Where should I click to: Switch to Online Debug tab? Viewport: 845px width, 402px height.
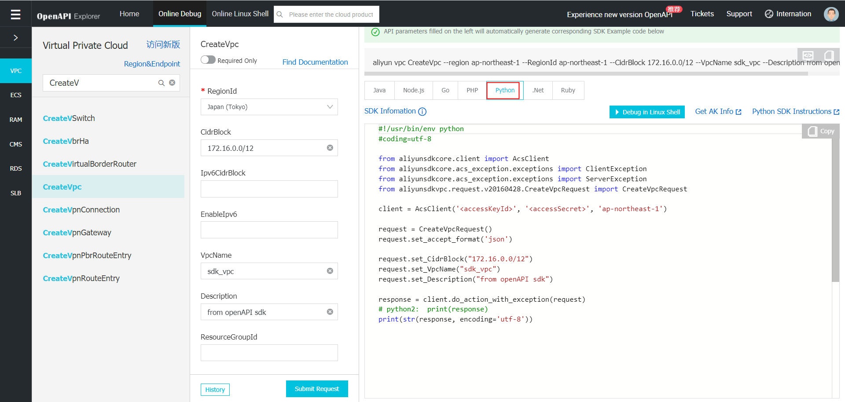click(180, 14)
